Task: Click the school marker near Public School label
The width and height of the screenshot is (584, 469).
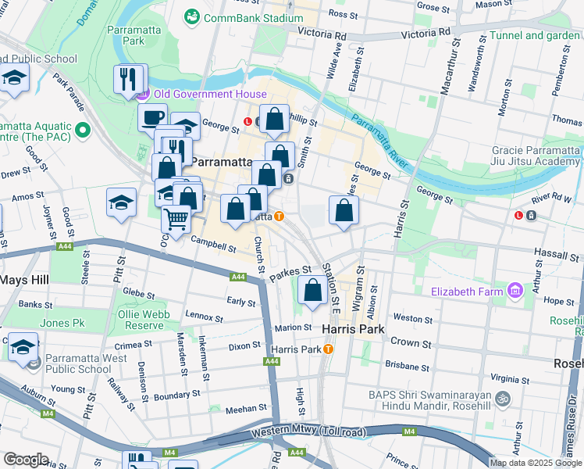Action: coord(14,79)
